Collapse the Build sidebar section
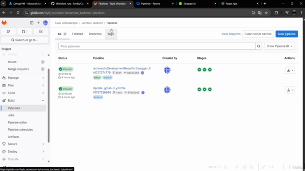Viewport: 305px width, 171px height. [x=23, y=100]
